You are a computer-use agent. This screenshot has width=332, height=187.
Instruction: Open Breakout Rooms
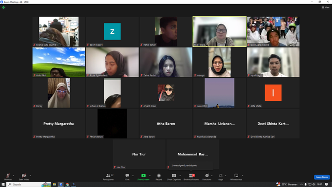191,177
